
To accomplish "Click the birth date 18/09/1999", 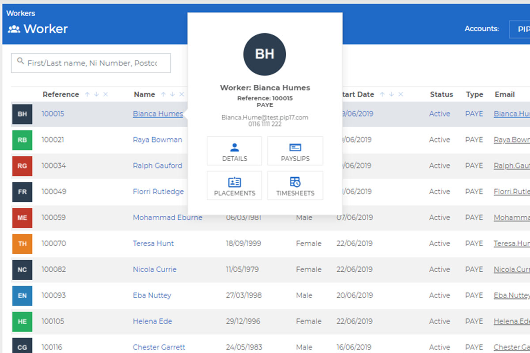I will tap(243, 244).
